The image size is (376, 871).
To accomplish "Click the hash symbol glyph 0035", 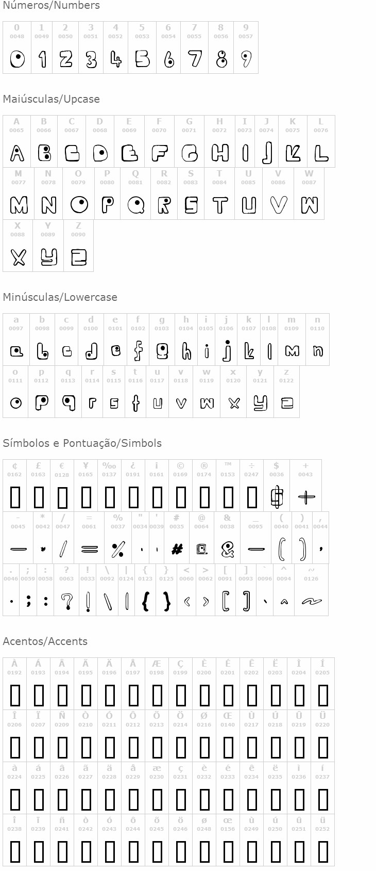I will coord(177,549).
